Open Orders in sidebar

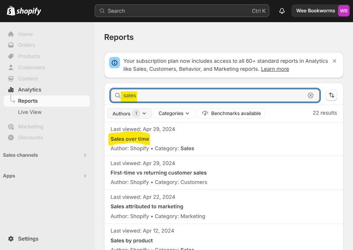(x=26, y=45)
